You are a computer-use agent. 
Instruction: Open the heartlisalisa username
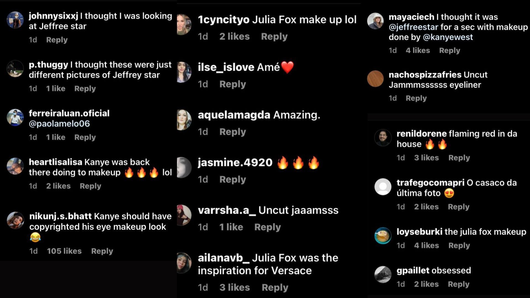tap(55, 162)
